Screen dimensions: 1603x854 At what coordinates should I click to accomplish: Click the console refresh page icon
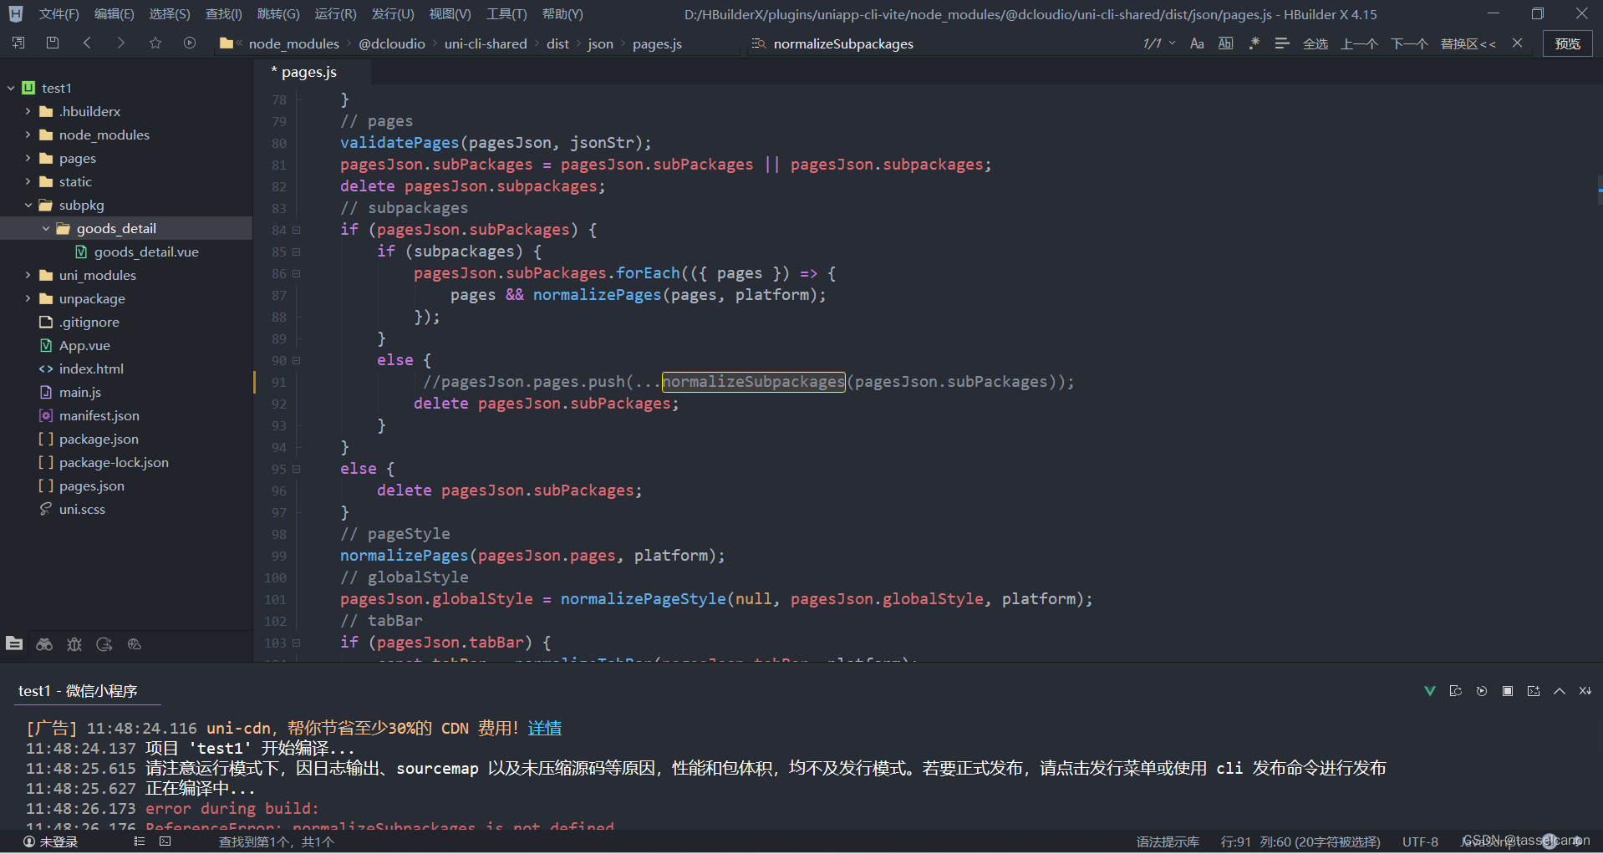[x=1456, y=691]
